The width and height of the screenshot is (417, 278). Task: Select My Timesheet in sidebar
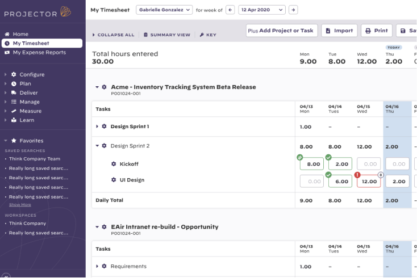click(42, 43)
